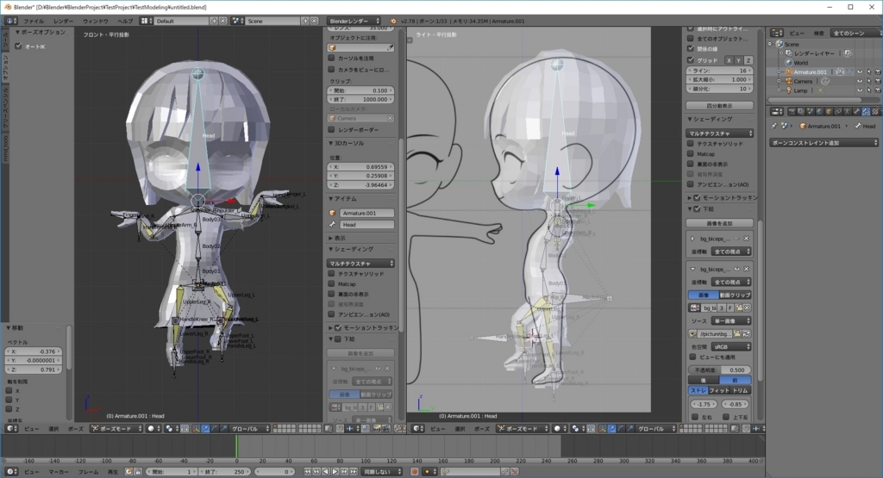Open ヘルプ menu

(x=125, y=21)
